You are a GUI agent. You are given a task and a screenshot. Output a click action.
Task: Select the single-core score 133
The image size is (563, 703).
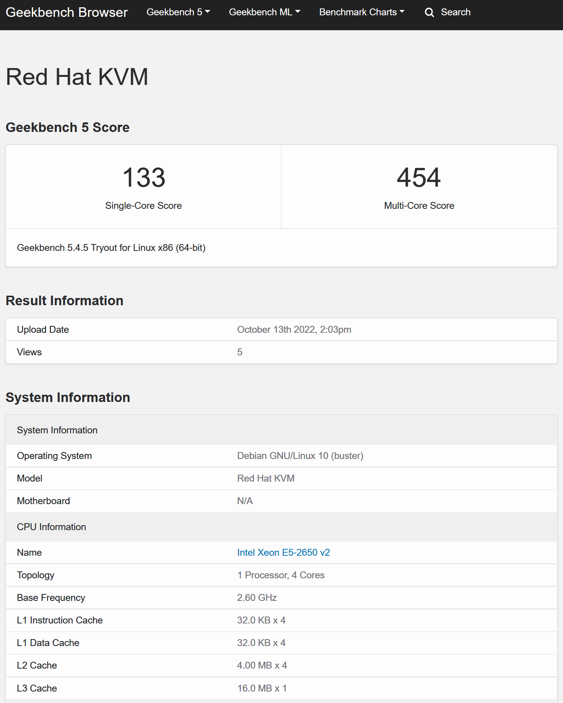point(144,177)
